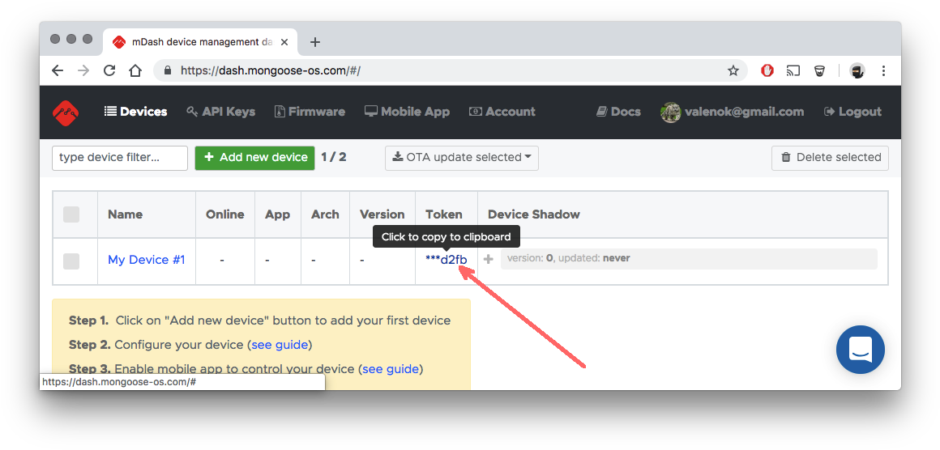Click the Mongoose OS red logo
This screenshot has width=940, height=450.
point(66,112)
